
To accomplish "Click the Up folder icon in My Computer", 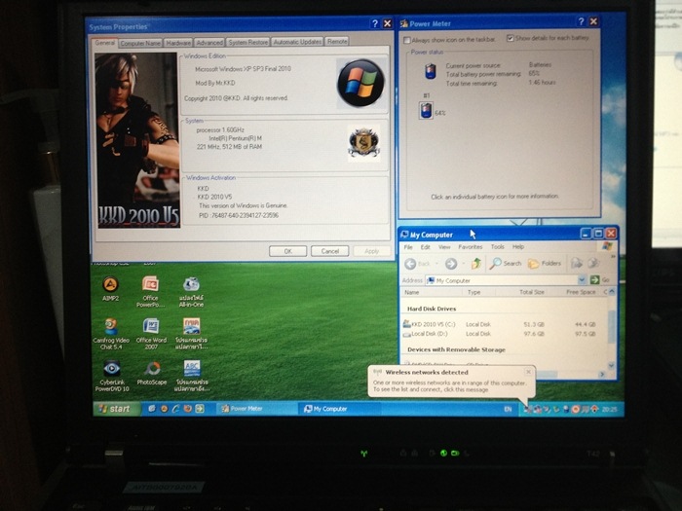I will (x=476, y=263).
